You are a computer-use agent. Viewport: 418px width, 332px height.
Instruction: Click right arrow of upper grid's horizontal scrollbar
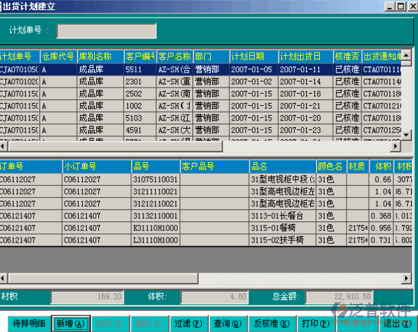(x=396, y=145)
